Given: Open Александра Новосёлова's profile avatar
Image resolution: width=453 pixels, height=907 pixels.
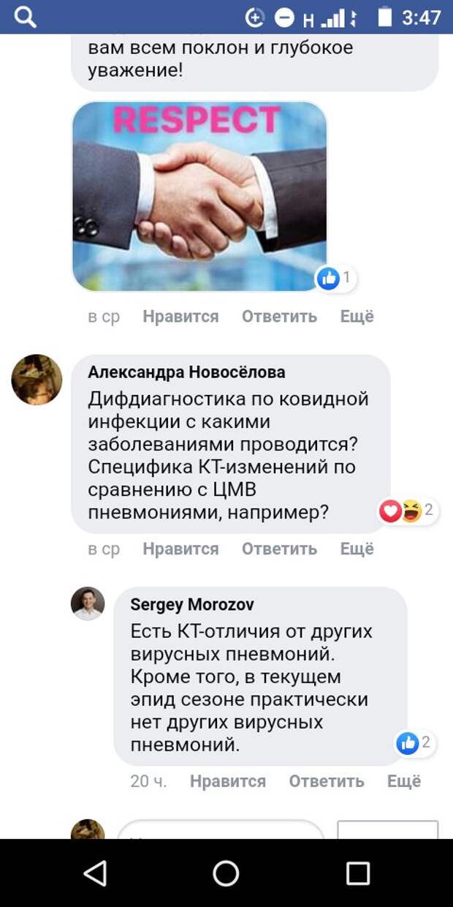Looking at the screenshot, I should click(37, 380).
